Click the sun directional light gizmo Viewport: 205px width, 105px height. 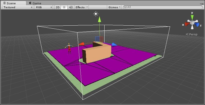pos(96,14)
